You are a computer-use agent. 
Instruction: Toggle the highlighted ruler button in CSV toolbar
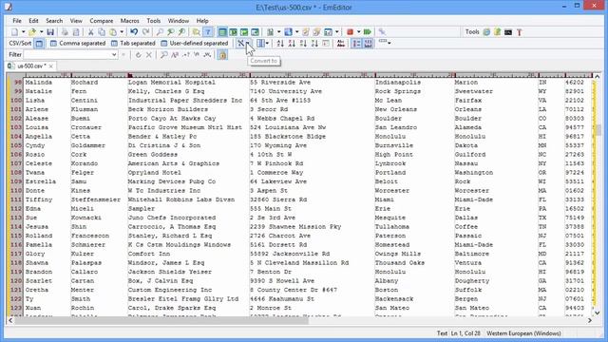(x=368, y=44)
